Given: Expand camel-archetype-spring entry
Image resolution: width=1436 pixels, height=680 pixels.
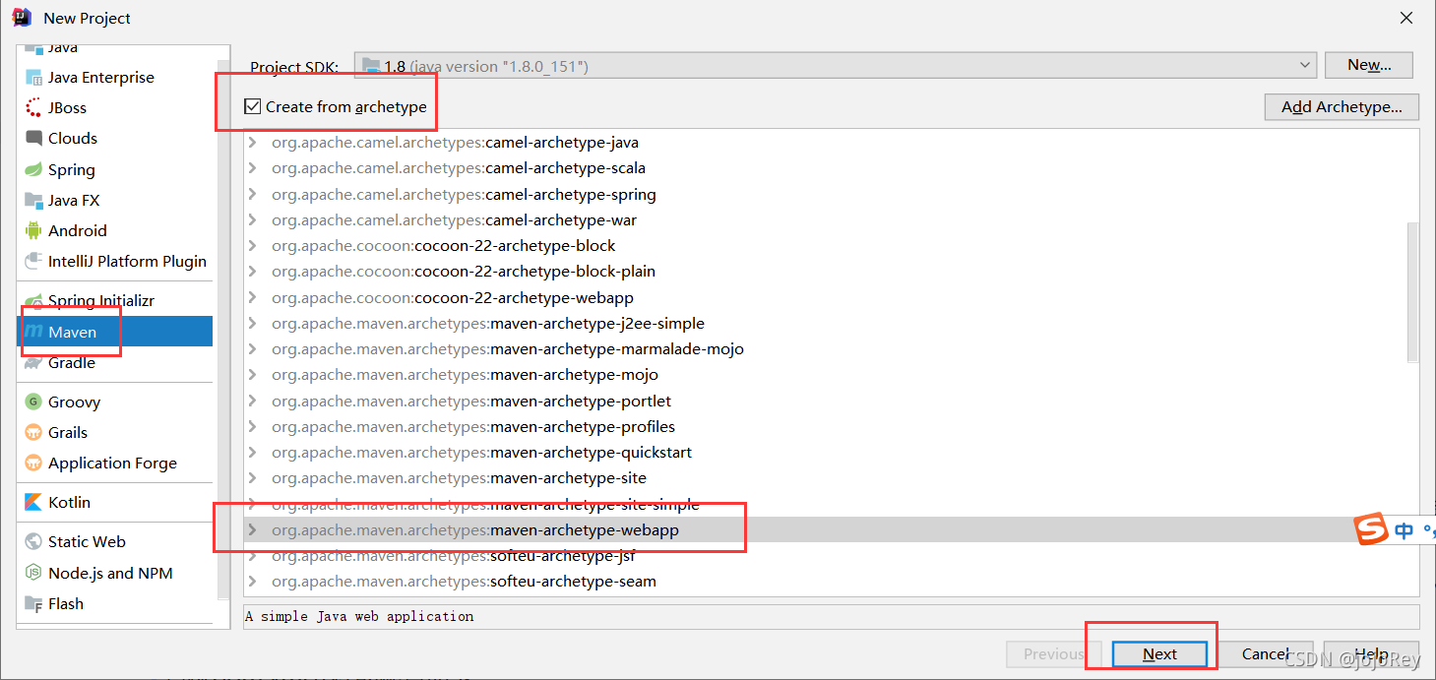Looking at the screenshot, I should [252, 195].
